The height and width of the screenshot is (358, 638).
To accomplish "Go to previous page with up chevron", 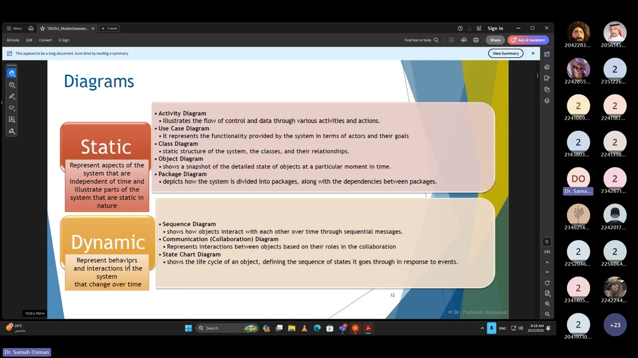I will coord(547,262).
